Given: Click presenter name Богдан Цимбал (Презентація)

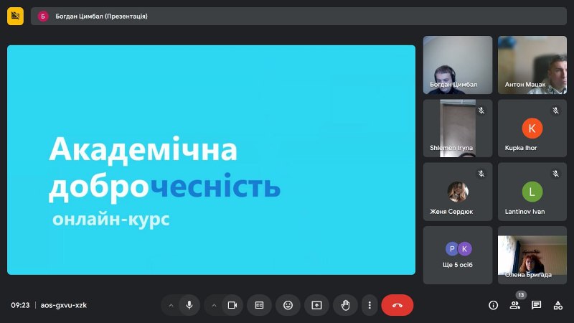Looking at the screenshot, I should coord(101,16).
